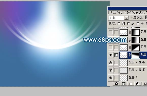Add a layer mask with the footer mask icon
Image resolution: width=147 pixels, height=96 pixels.
point(124,84)
